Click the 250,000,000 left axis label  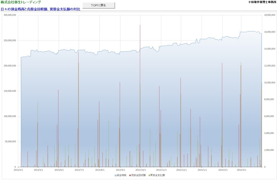[x=10, y=40]
